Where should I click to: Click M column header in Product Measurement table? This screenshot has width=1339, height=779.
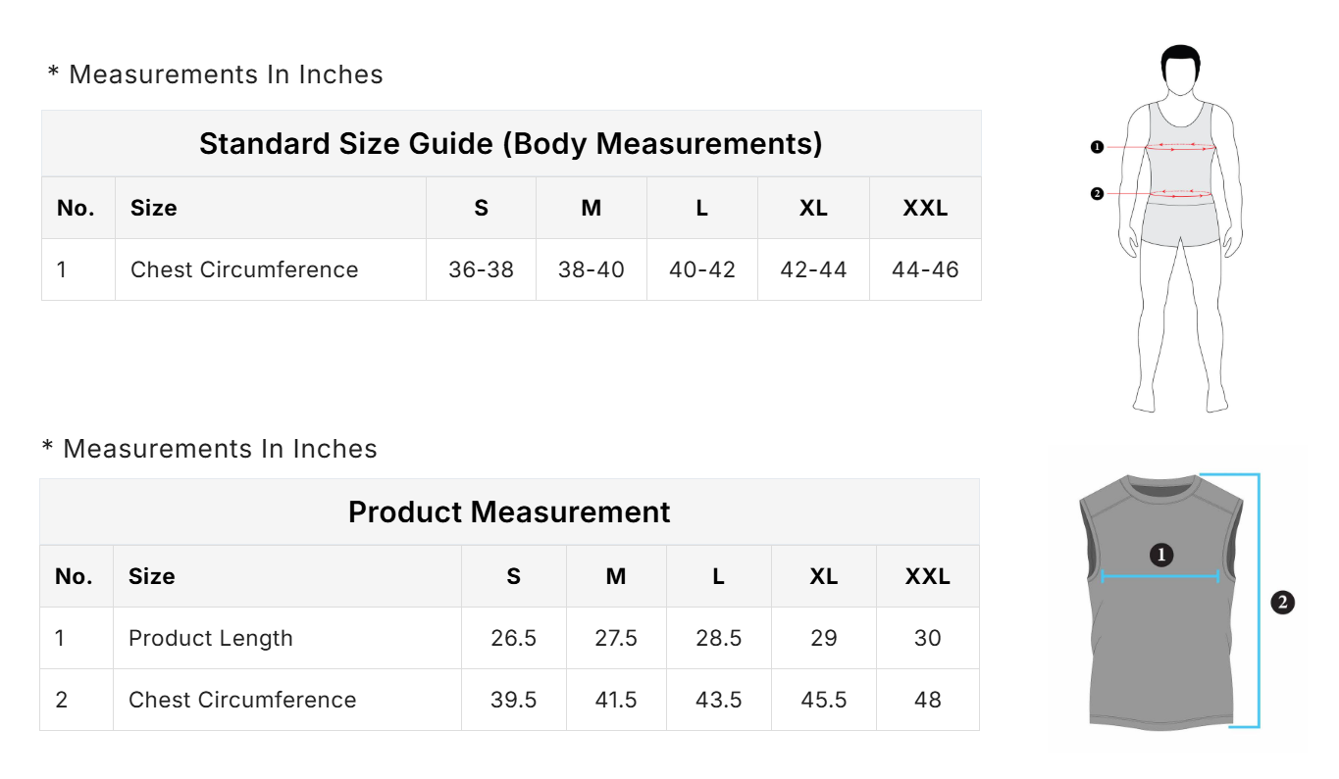point(616,576)
